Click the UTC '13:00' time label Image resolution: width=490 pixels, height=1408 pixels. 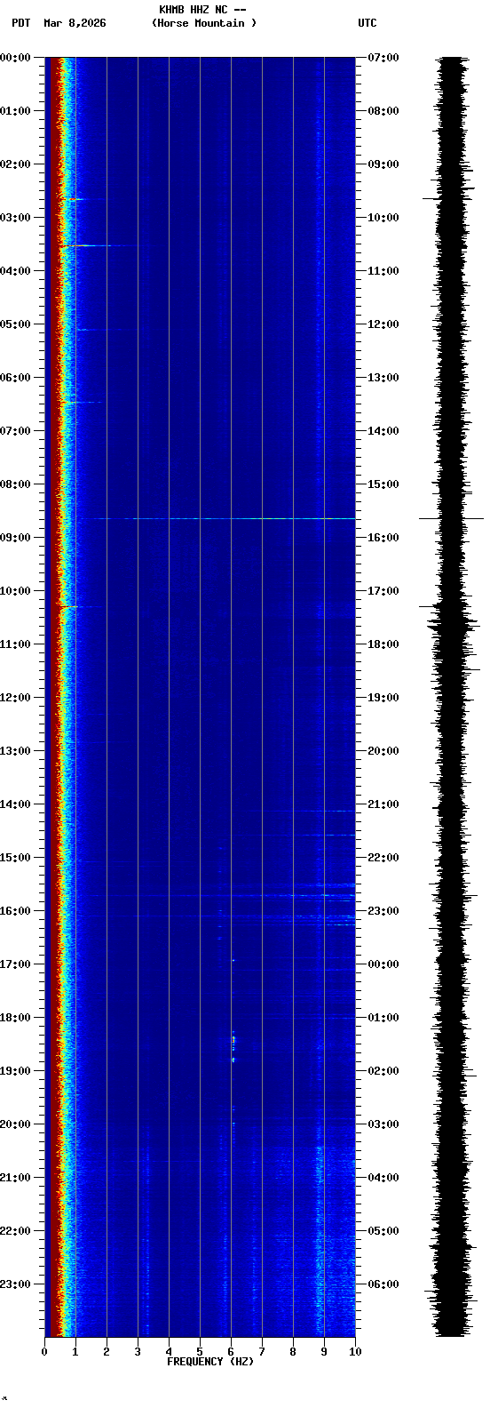click(383, 378)
